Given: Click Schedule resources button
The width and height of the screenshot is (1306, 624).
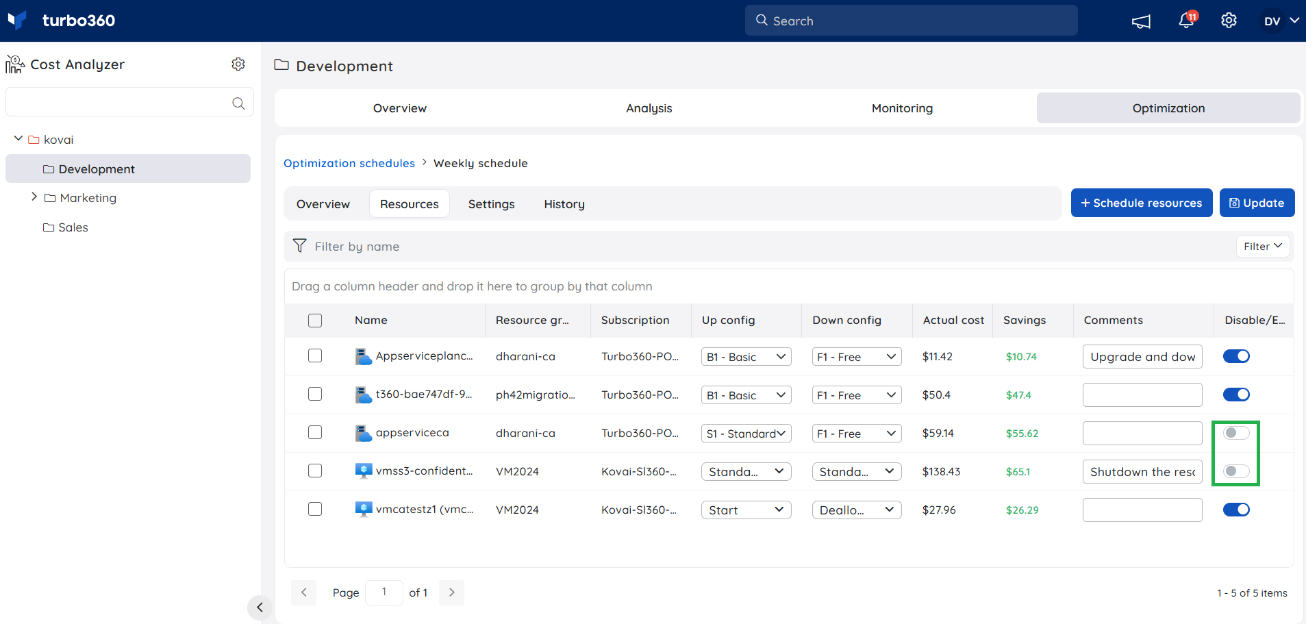Looking at the screenshot, I should click(1142, 203).
